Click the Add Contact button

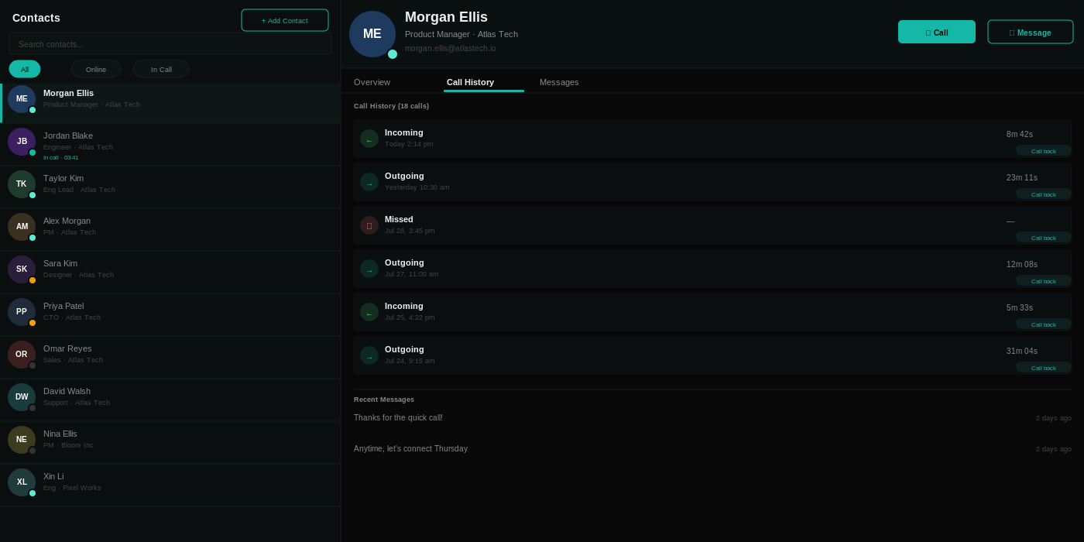pyautogui.click(x=285, y=20)
